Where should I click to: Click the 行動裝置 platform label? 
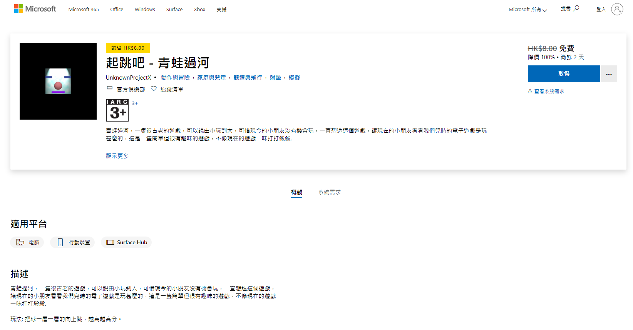point(79,242)
